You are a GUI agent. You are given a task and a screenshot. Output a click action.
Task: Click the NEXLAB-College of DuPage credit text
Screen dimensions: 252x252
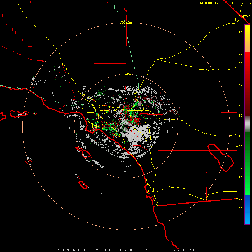click(223, 3)
